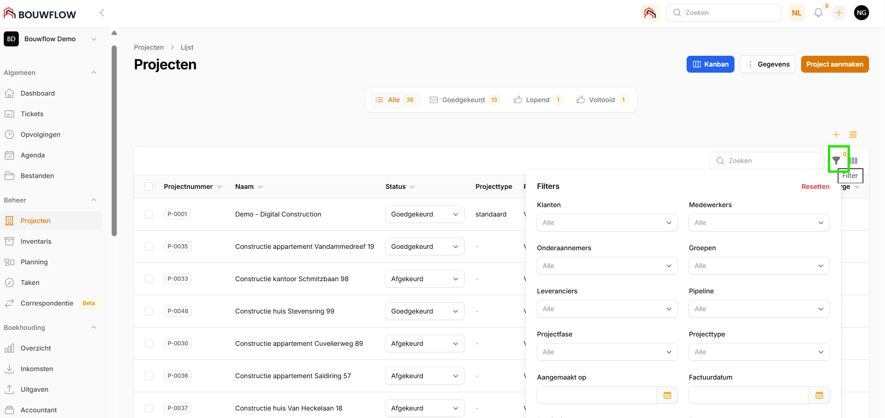Screen dimensions: 885x418
Task: Open the column visibility icon beside filter
Action: coord(854,161)
